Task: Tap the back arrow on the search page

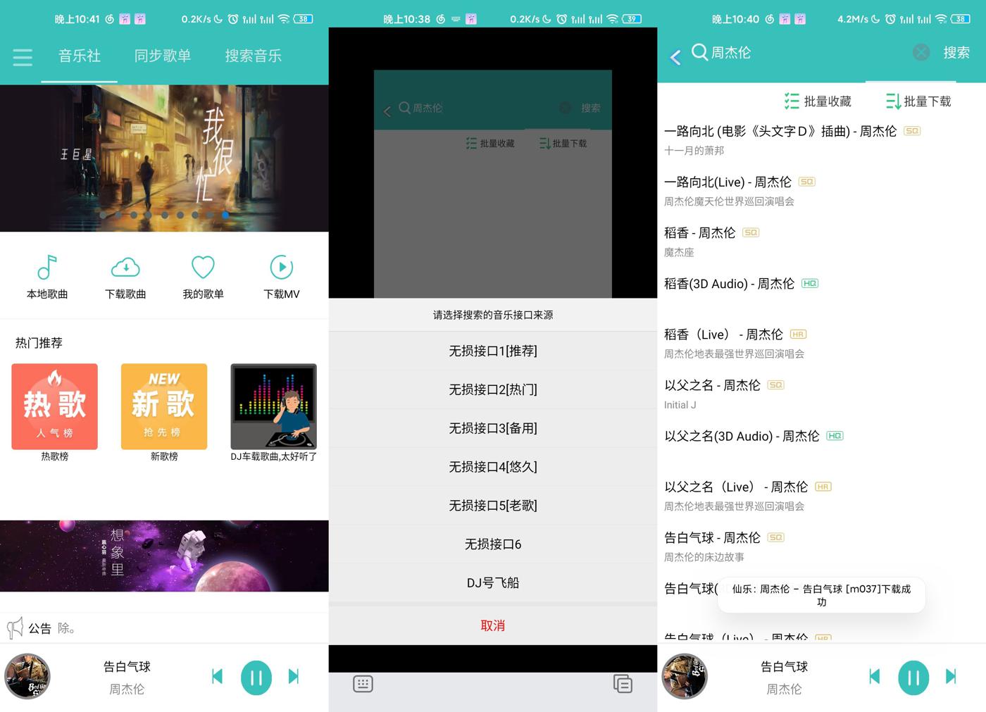Action: [674, 56]
